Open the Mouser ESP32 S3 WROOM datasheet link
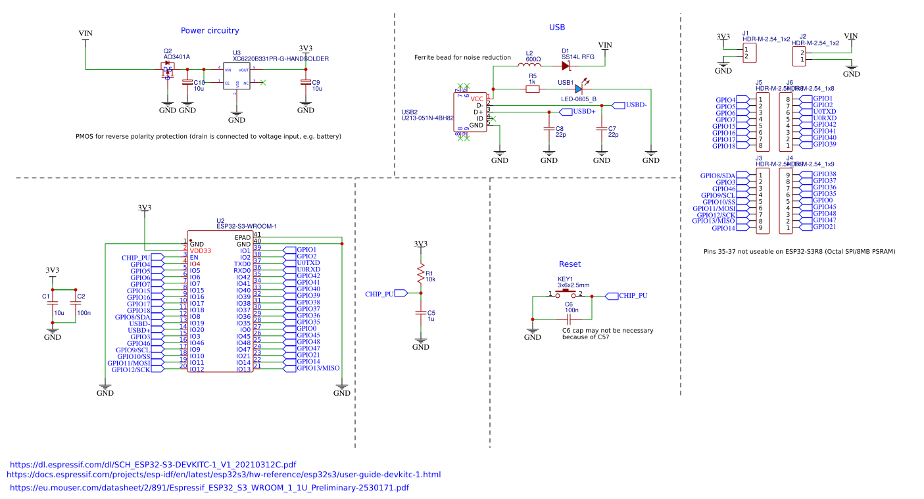Image resolution: width=924 pixels, height=499 pixels. pos(210,488)
